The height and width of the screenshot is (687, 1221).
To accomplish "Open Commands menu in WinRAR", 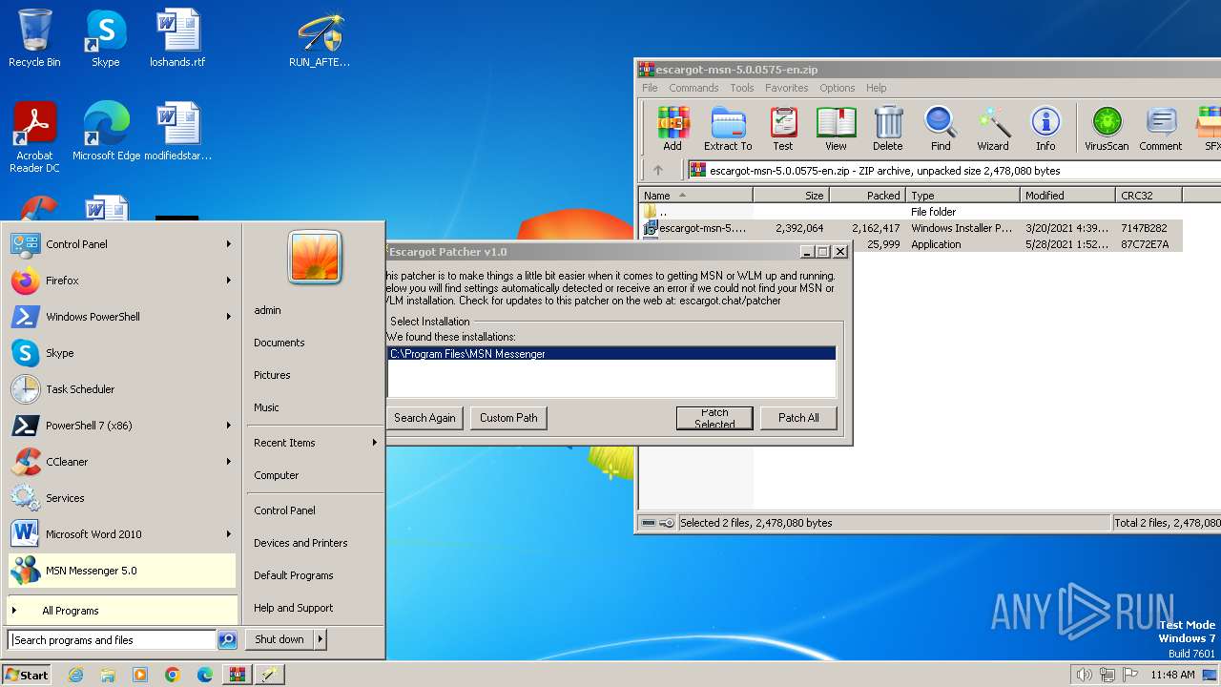I will [693, 88].
